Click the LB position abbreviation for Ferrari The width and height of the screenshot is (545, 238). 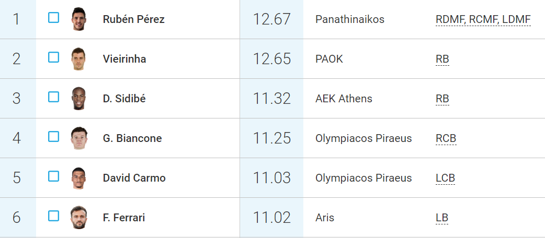click(441, 218)
